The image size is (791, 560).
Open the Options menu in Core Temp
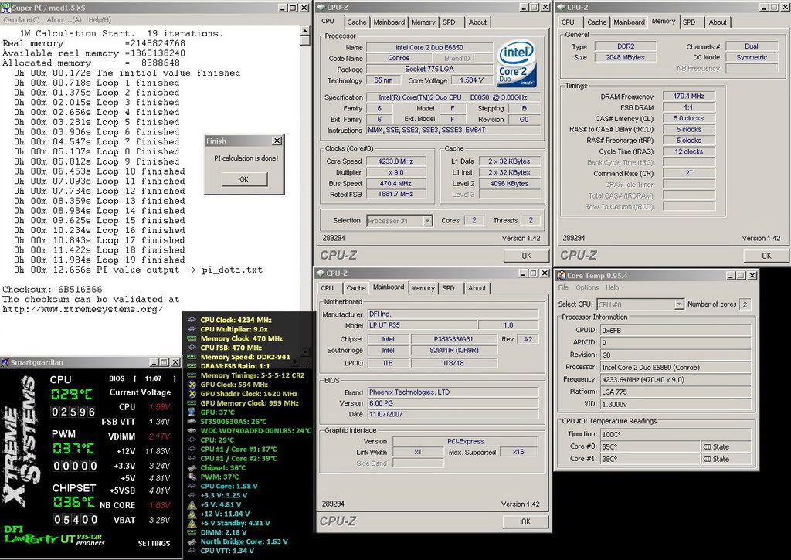pyautogui.click(x=587, y=287)
